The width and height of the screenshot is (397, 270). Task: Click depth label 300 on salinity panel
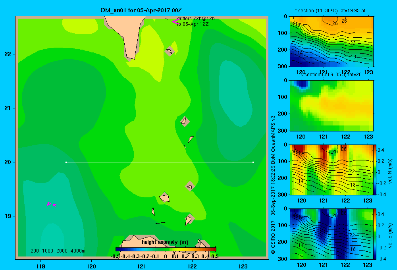(283, 131)
